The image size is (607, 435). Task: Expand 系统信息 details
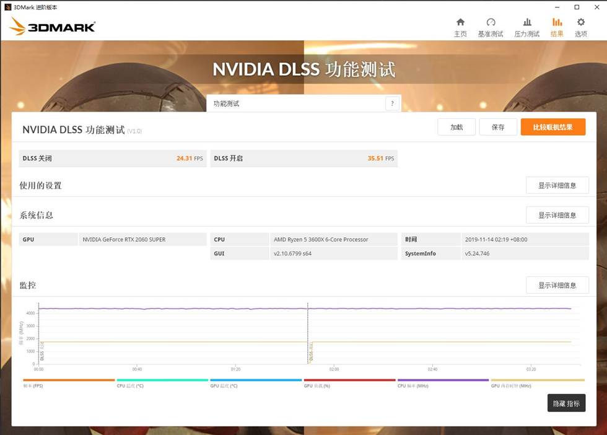[x=557, y=215]
